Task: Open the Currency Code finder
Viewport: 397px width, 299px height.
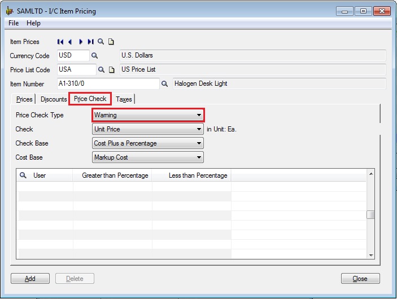Action: click(x=95, y=56)
